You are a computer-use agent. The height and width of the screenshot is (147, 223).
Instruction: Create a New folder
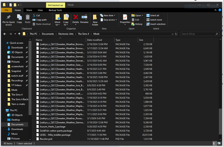pos(95,20)
